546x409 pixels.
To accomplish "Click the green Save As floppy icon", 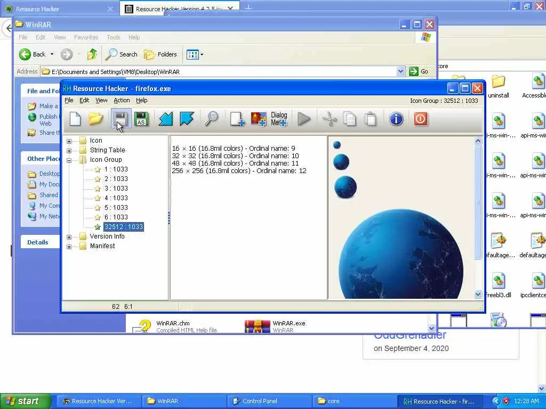I will pyautogui.click(x=141, y=119).
